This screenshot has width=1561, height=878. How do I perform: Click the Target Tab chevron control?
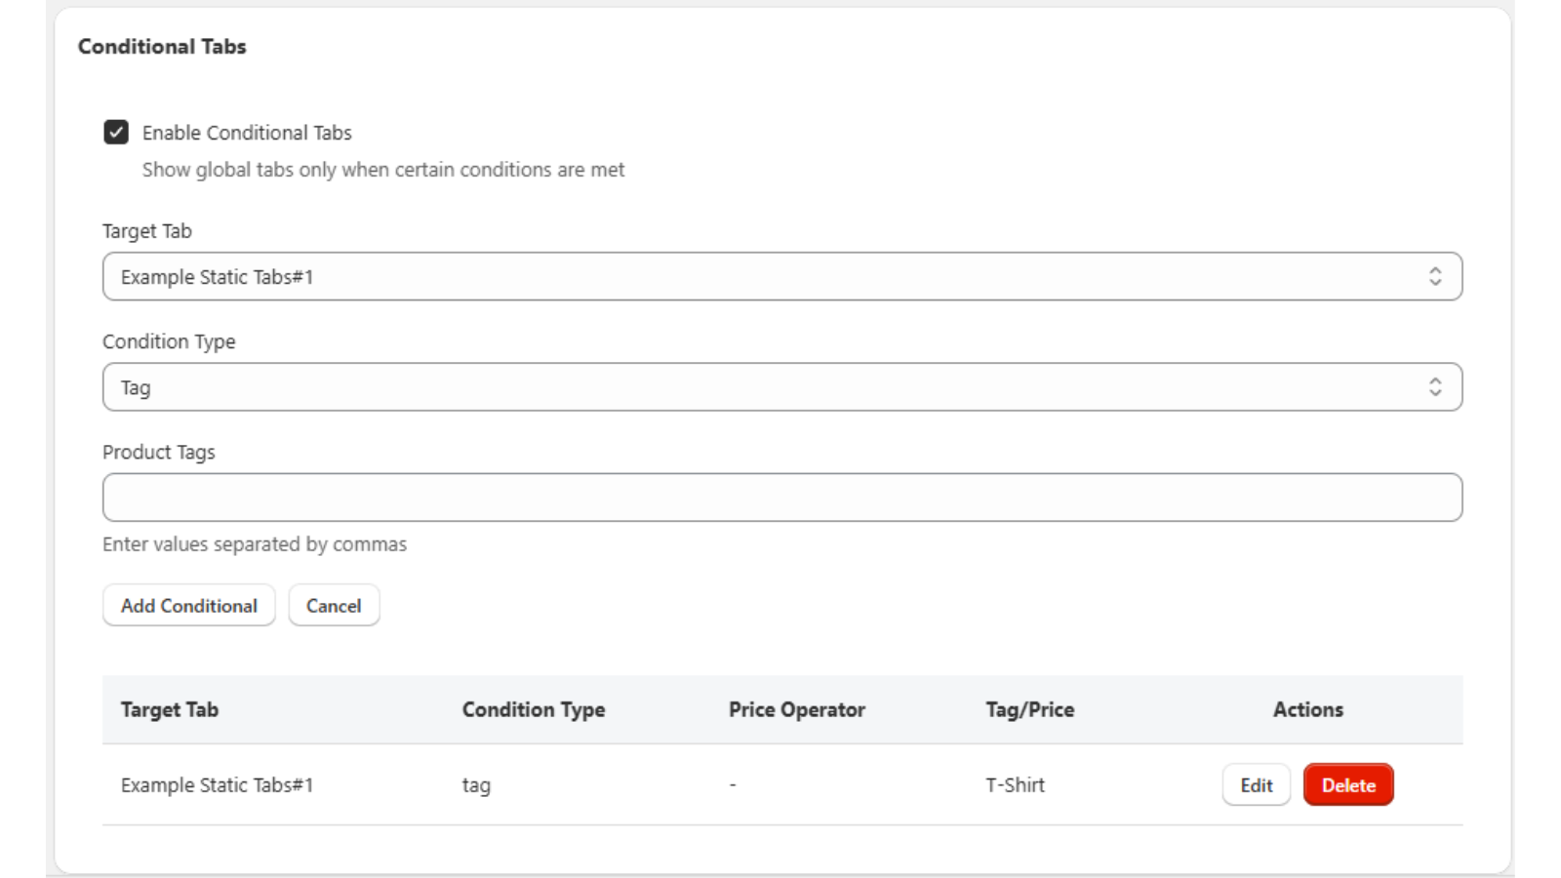[x=1437, y=276]
